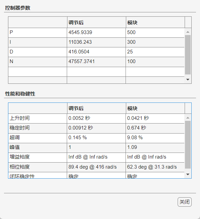Screen dimensions: 200x219
Task: Select tuned P value 4545.9339
Action: pos(80,32)
